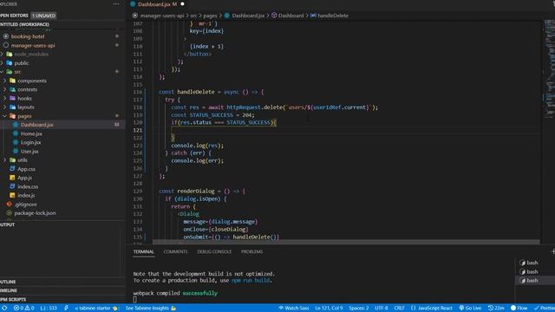This screenshot has height=312, width=555.
Task: Collapse the Untitled (Workspace) section
Action: pos(24,24)
